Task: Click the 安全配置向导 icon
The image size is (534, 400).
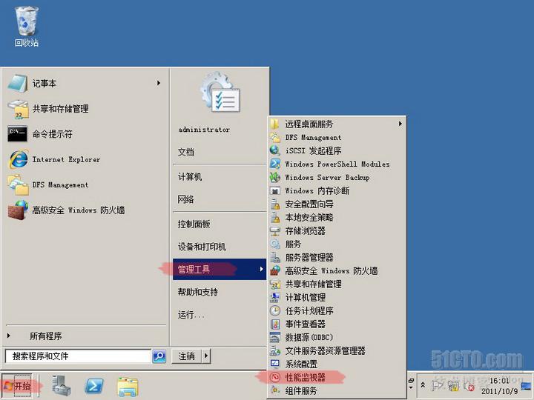Action: point(275,204)
